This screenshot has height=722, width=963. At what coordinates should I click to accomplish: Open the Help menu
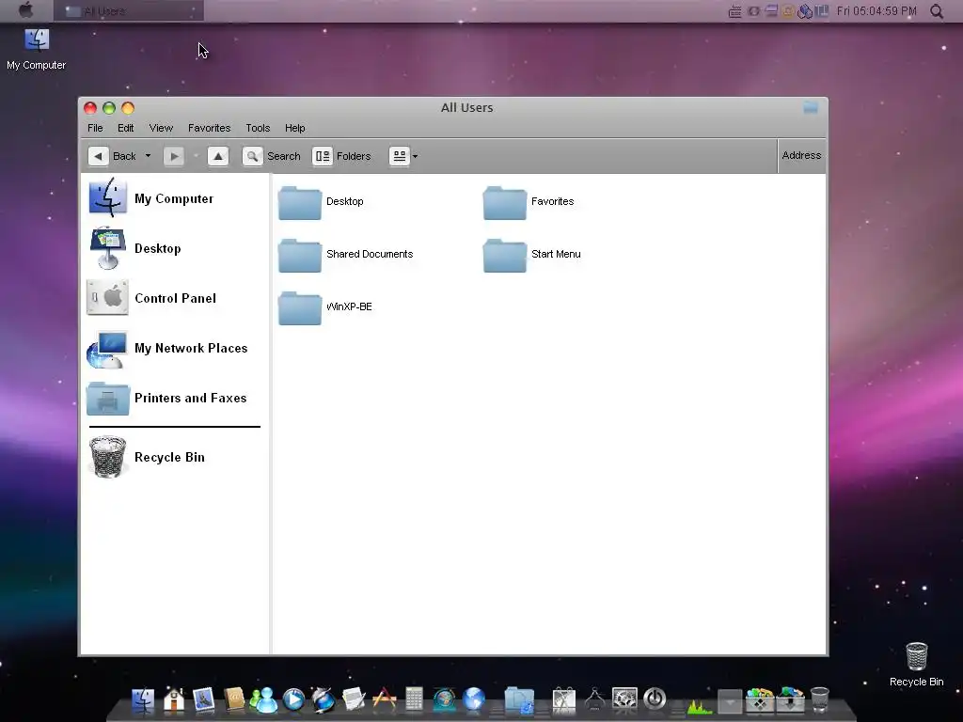(x=294, y=128)
